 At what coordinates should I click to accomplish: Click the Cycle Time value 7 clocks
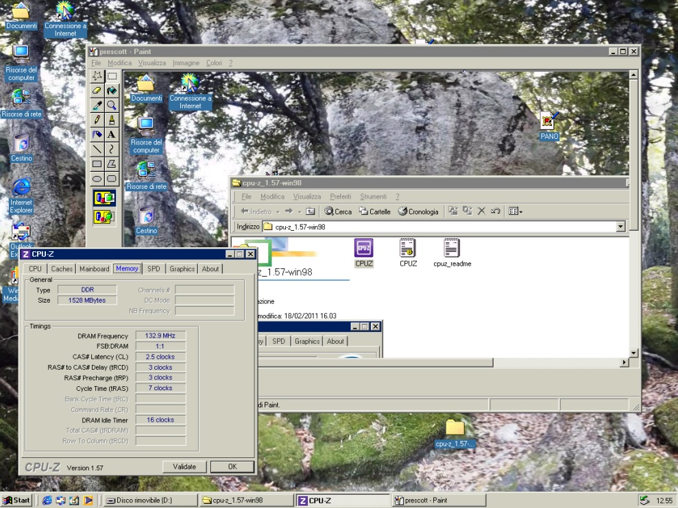click(x=160, y=388)
